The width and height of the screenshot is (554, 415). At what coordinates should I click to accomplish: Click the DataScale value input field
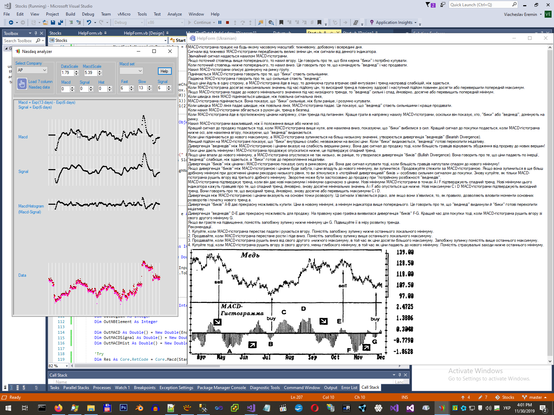[67, 73]
